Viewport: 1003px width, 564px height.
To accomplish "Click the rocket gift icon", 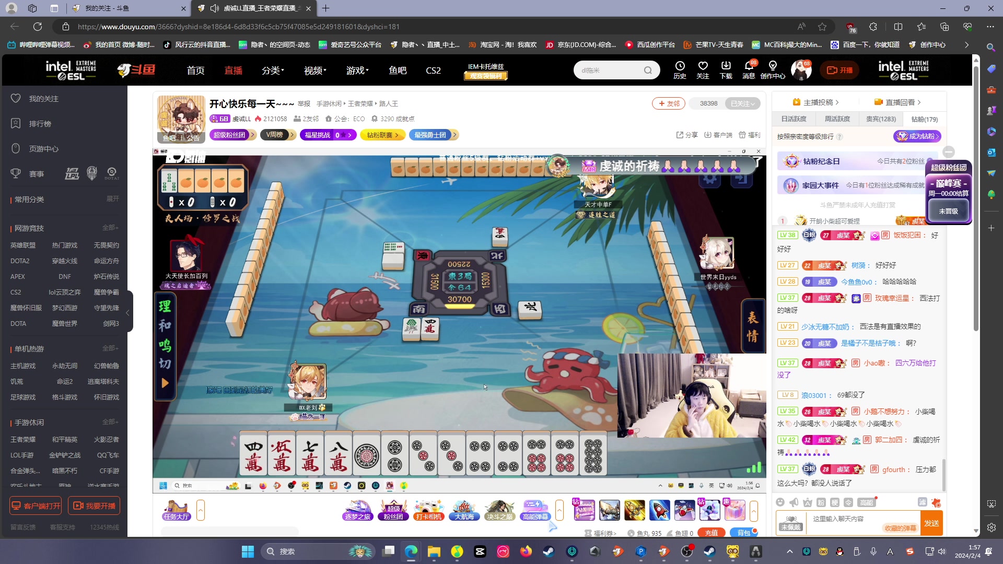I will click(659, 510).
